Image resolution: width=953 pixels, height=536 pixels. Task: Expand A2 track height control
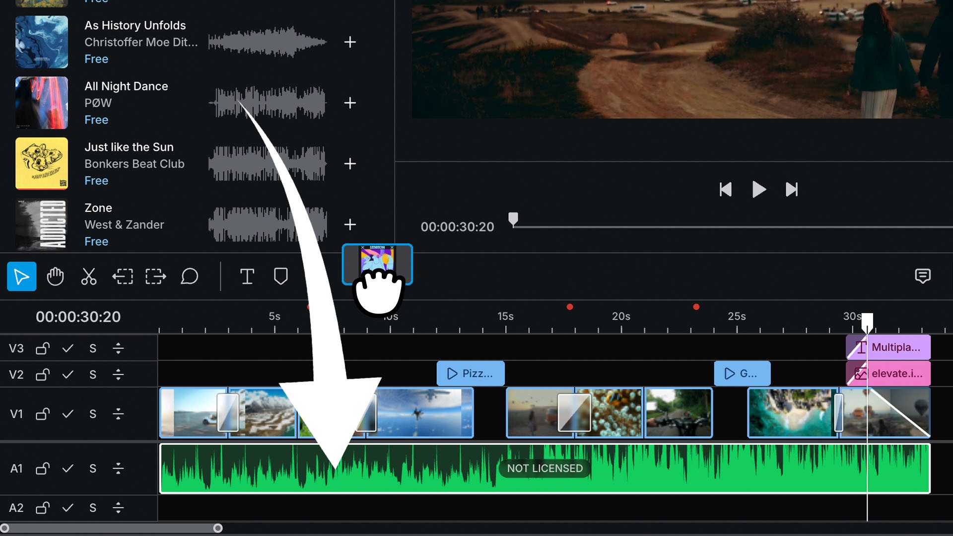118,508
